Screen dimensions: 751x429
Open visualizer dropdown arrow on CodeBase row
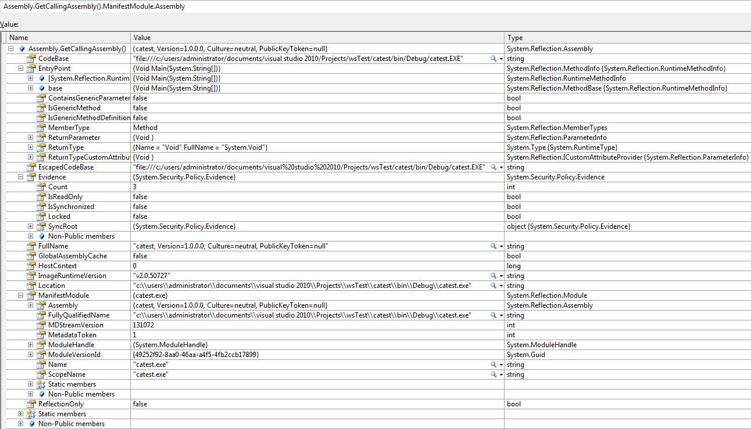(501, 59)
